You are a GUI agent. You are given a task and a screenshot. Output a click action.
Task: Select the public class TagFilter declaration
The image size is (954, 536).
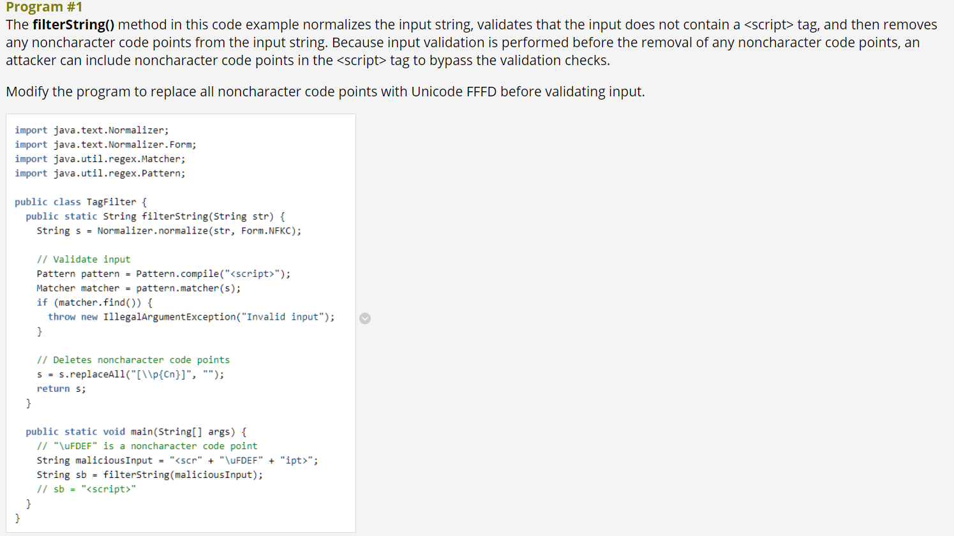[79, 202]
